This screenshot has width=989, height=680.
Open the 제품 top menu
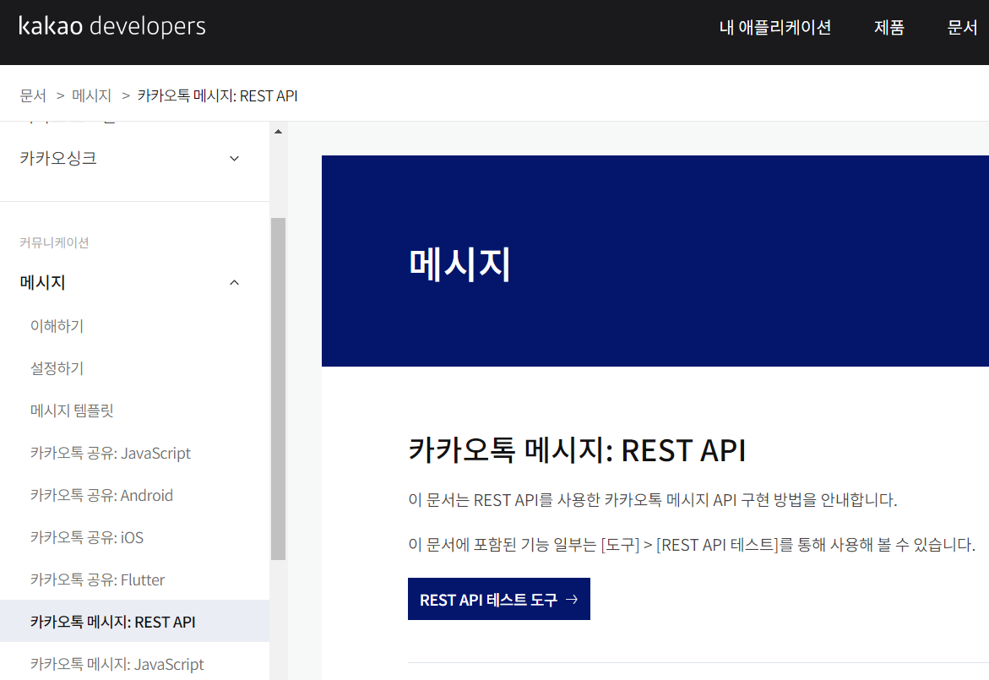[888, 27]
